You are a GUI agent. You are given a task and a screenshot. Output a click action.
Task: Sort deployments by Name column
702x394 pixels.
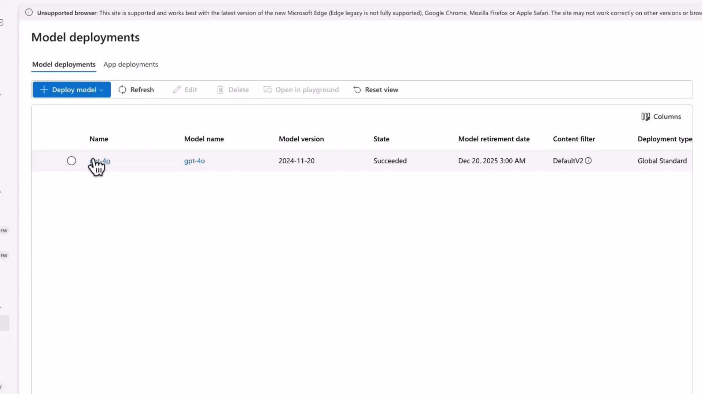coord(99,139)
